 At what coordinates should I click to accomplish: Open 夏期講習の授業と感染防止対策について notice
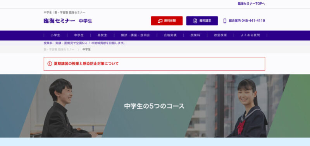click(154, 64)
